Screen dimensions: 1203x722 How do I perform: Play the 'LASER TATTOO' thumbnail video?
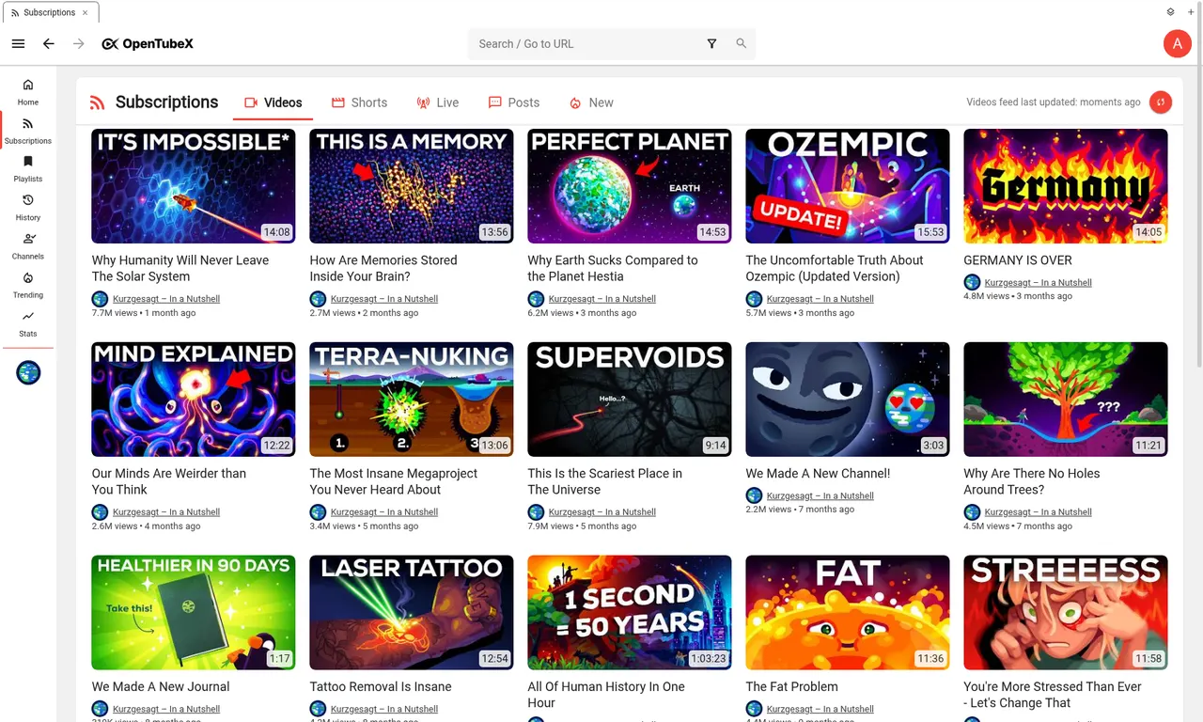coord(412,613)
